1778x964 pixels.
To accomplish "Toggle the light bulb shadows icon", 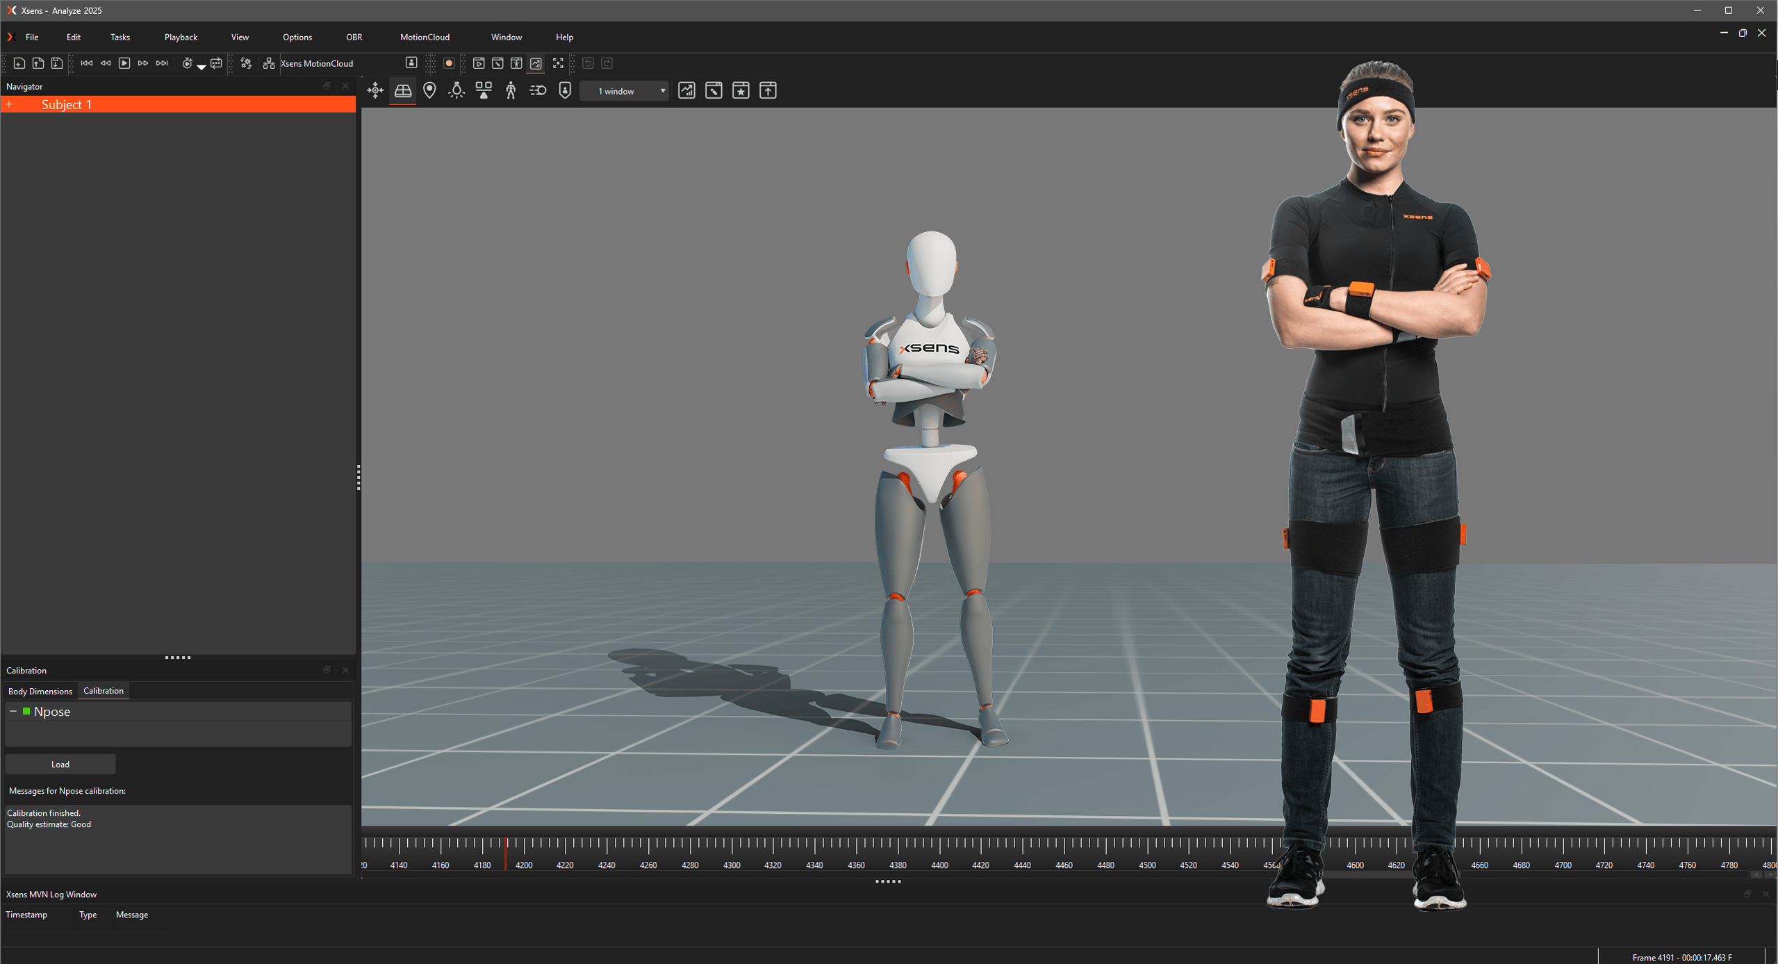I will tap(456, 90).
